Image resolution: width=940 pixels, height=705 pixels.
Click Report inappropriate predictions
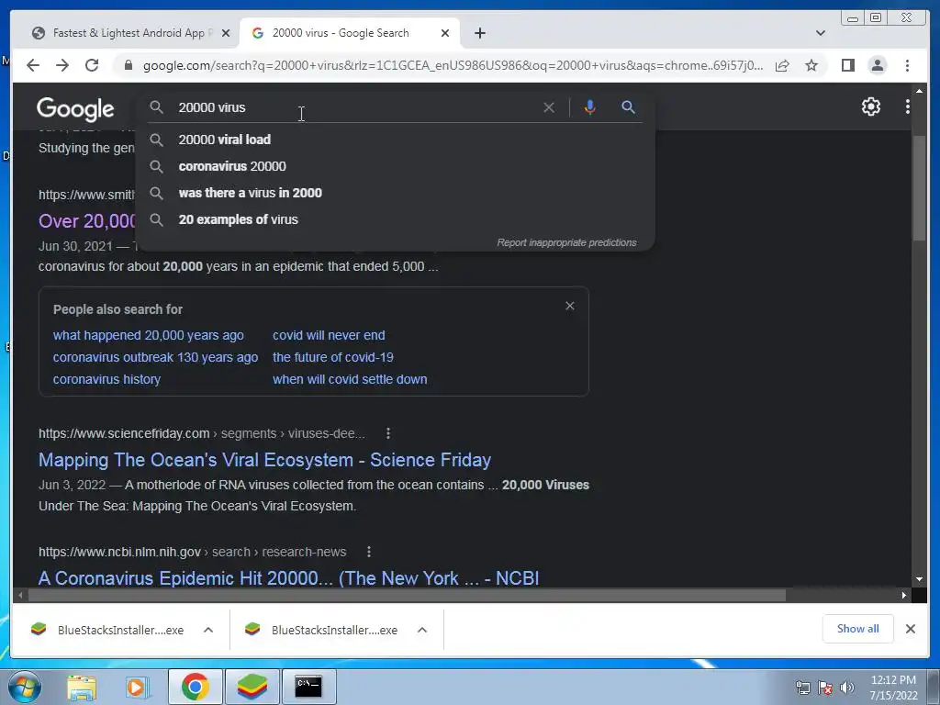tap(566, 242)
